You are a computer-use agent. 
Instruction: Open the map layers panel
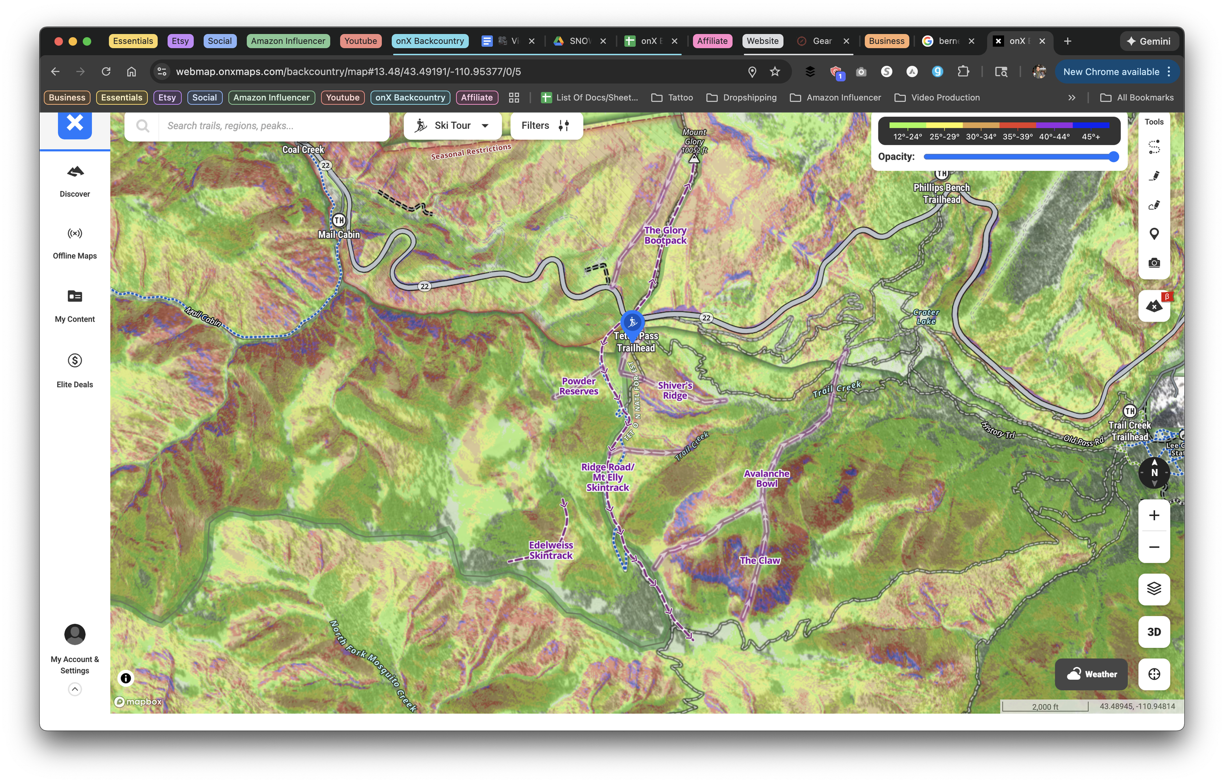(1154, 589)
